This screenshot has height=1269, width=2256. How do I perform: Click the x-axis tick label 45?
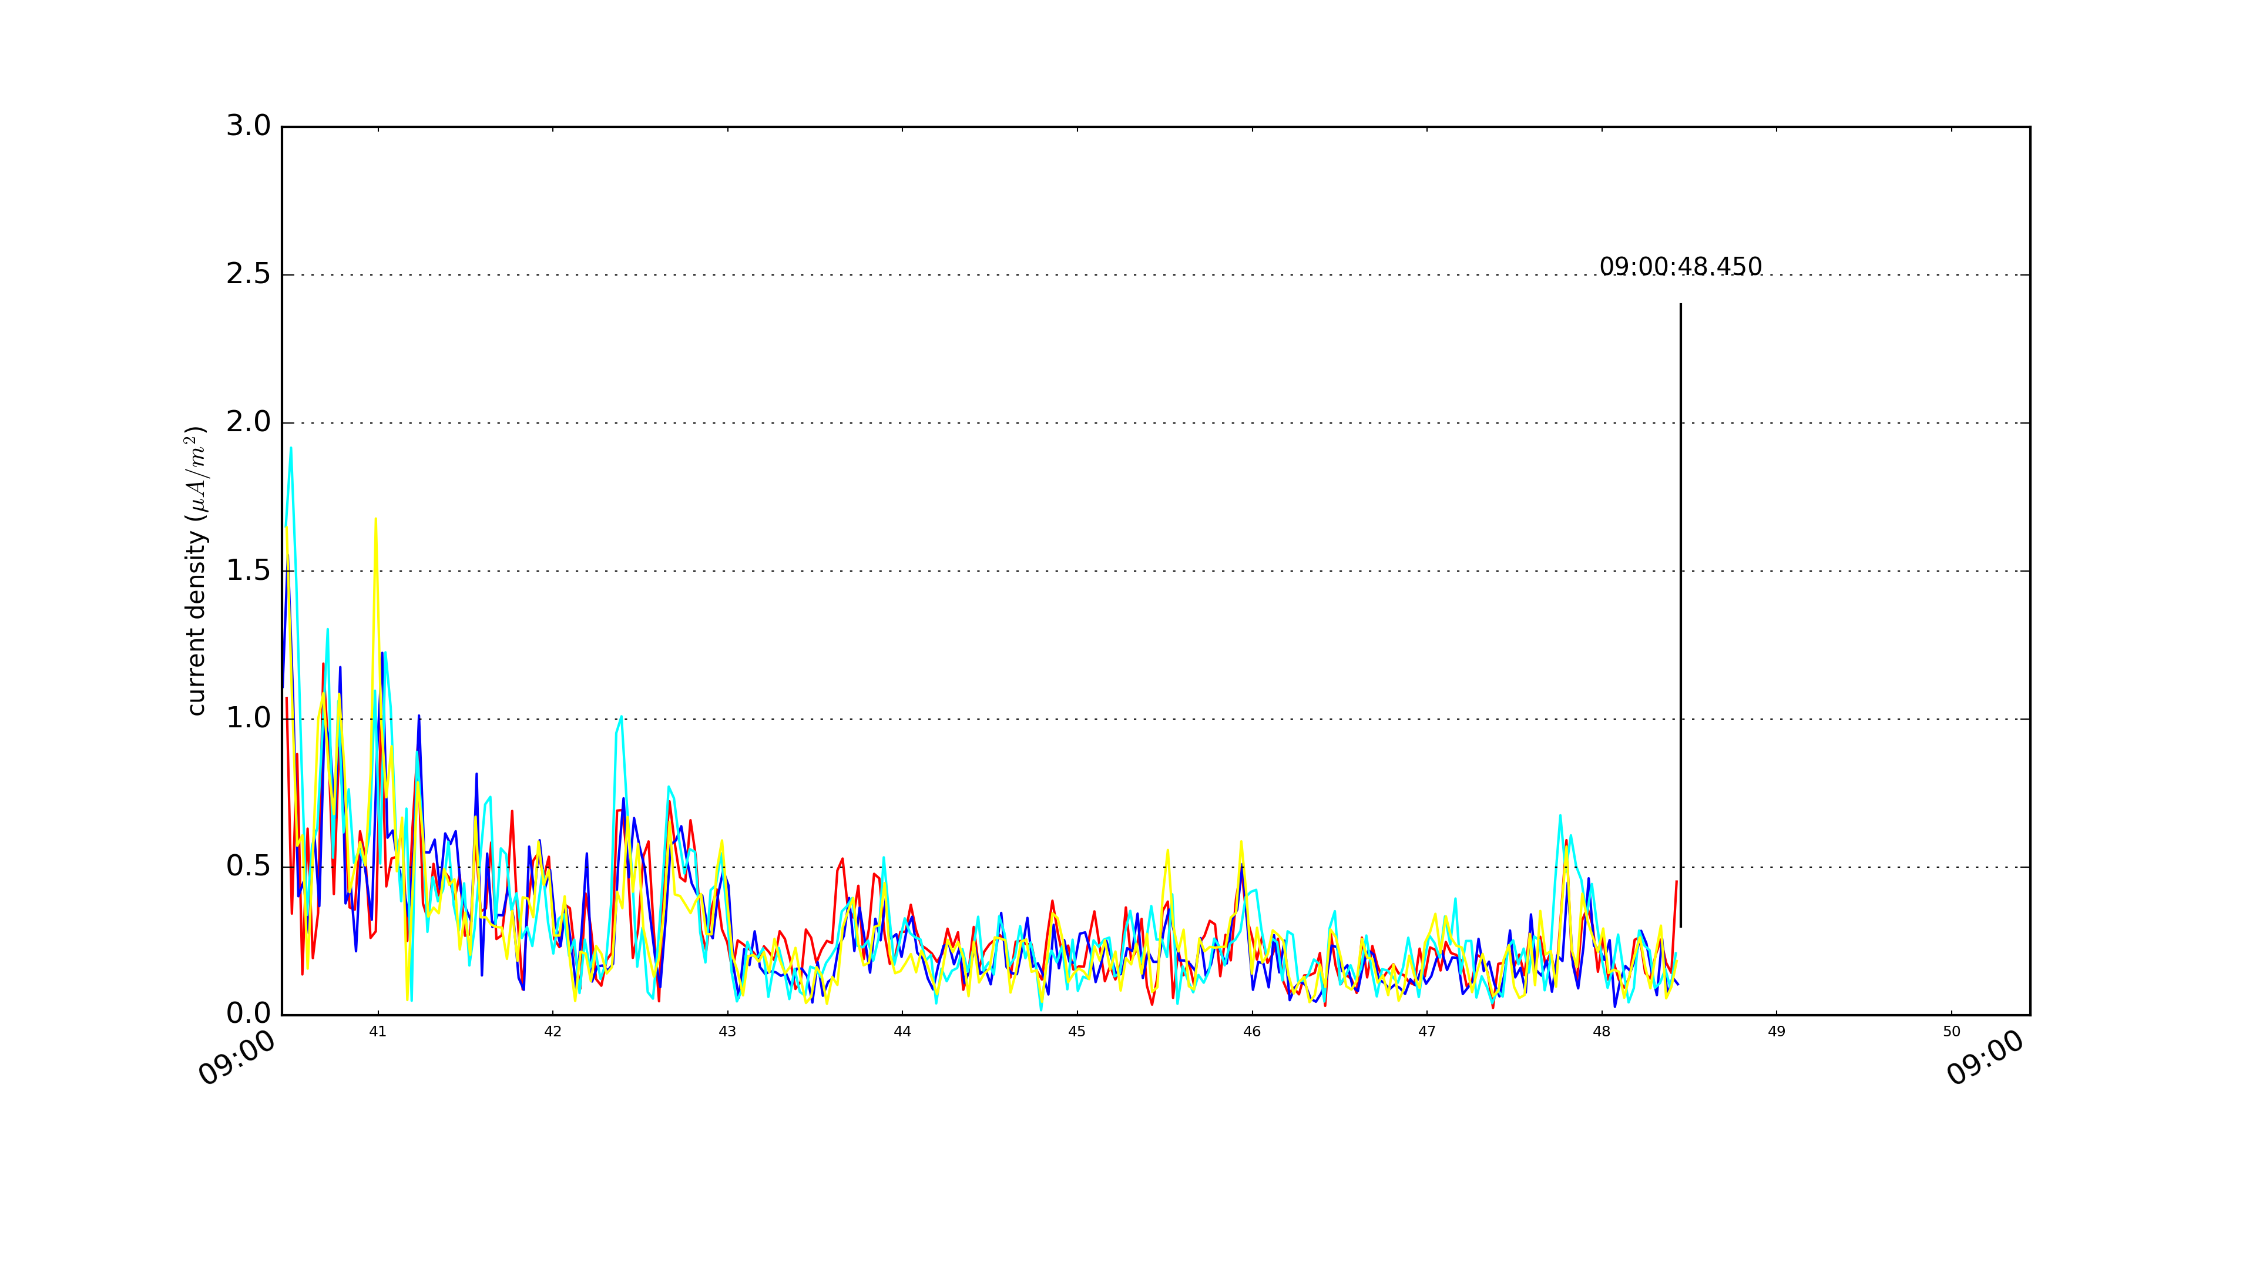pyautogui.click(x=1077, y=1032)
